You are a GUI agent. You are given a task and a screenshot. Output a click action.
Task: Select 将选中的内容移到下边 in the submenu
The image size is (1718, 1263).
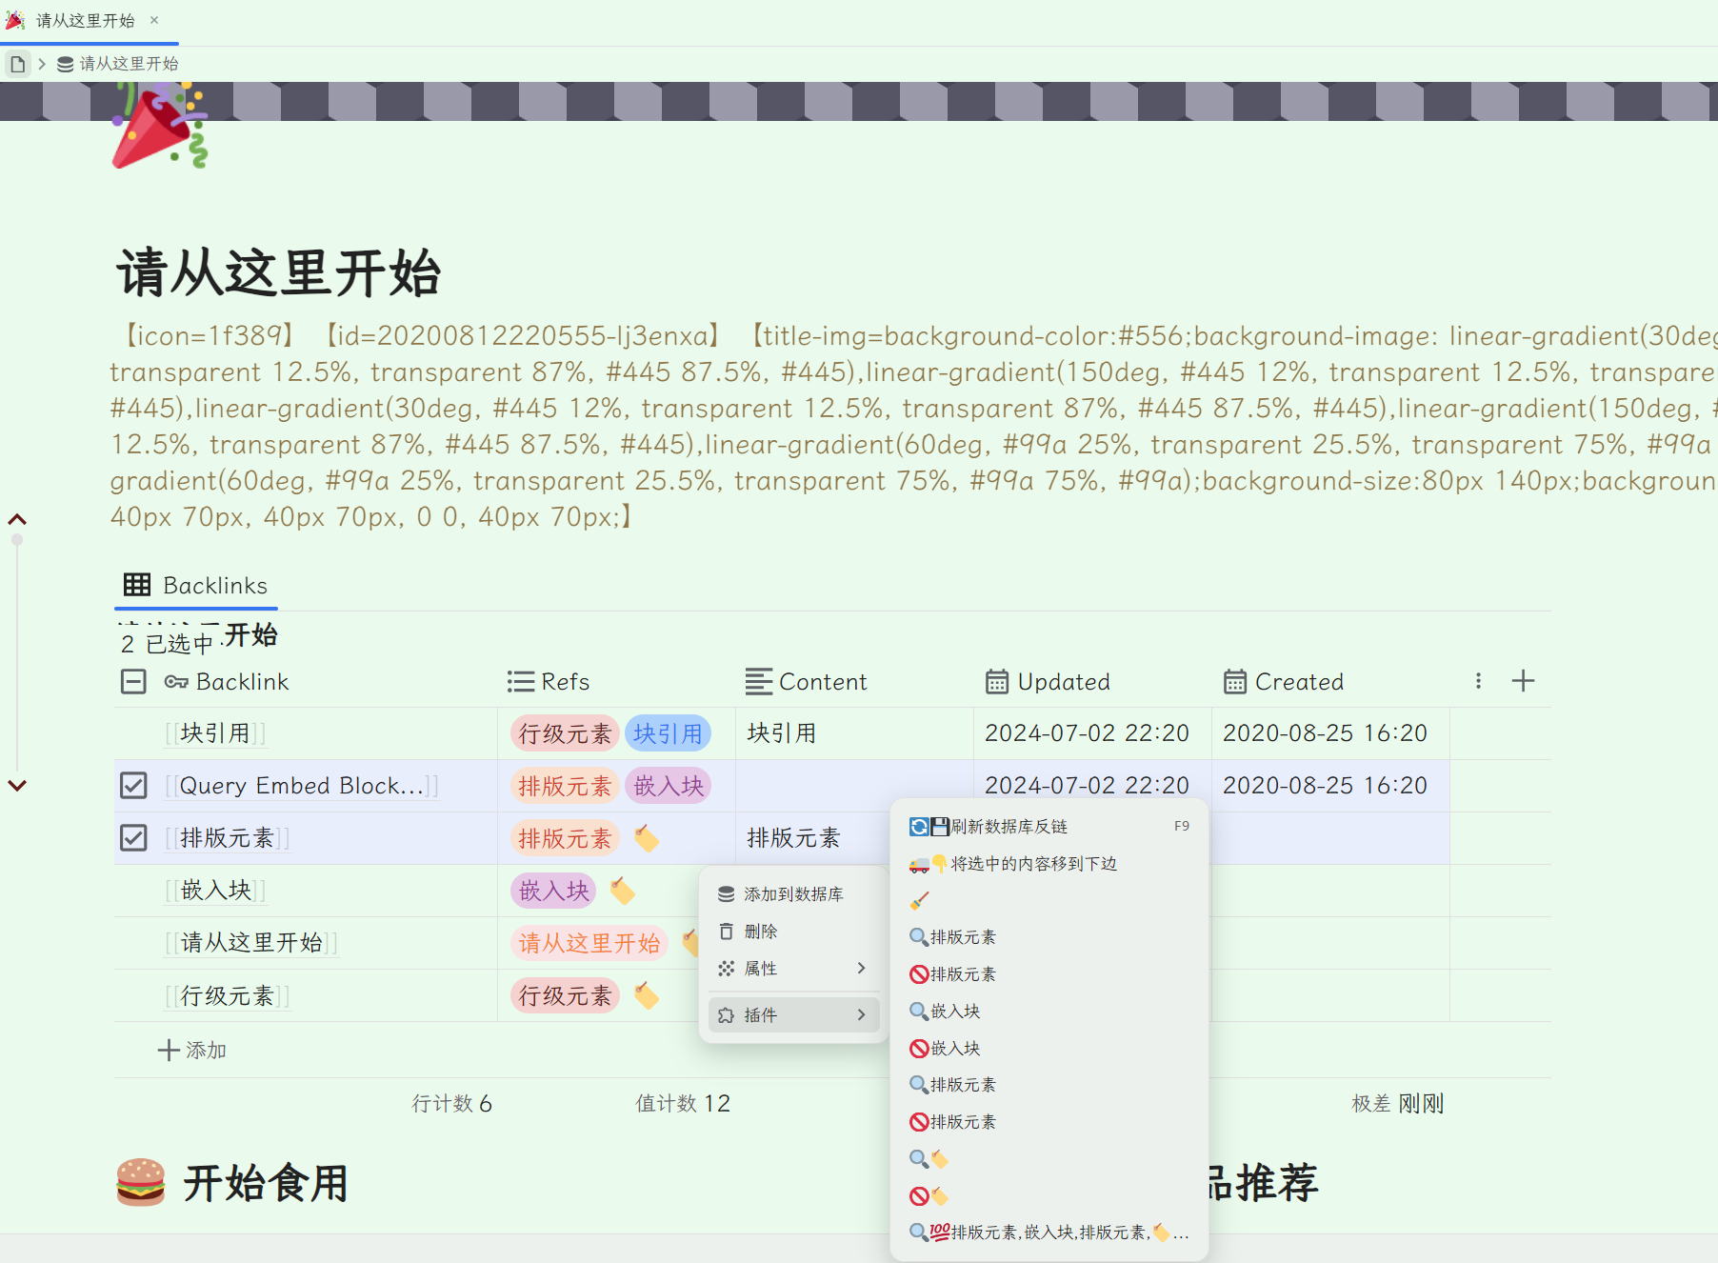tap(1049, 864)
